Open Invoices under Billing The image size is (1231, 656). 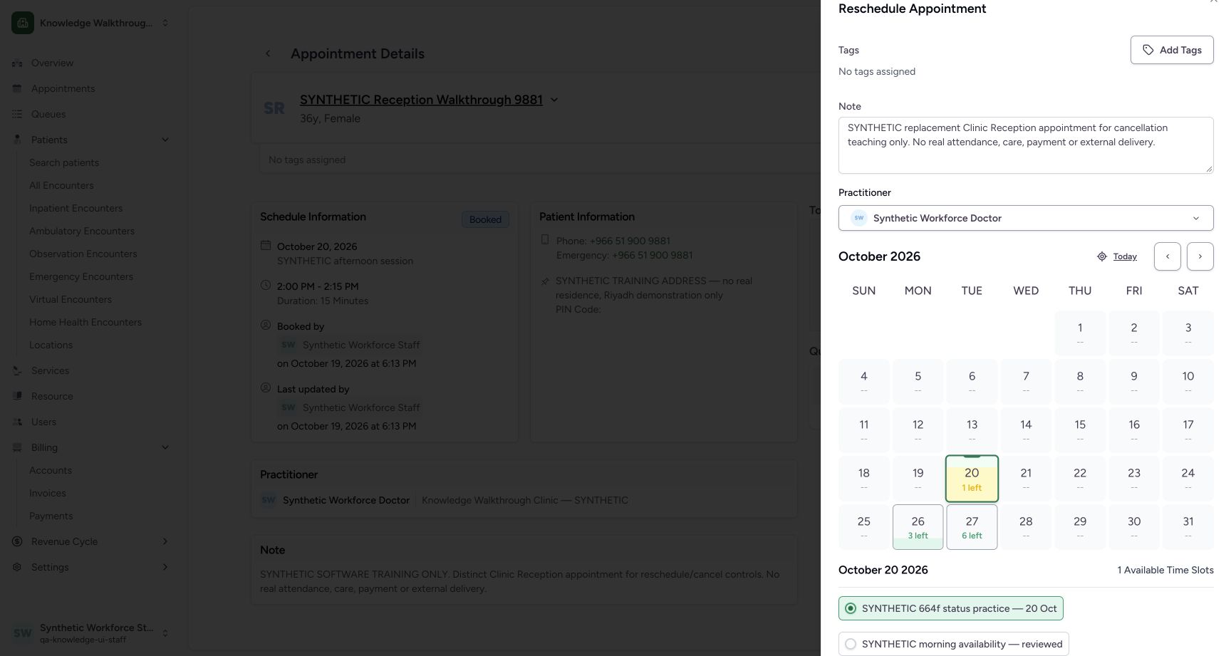pos(48,493)
